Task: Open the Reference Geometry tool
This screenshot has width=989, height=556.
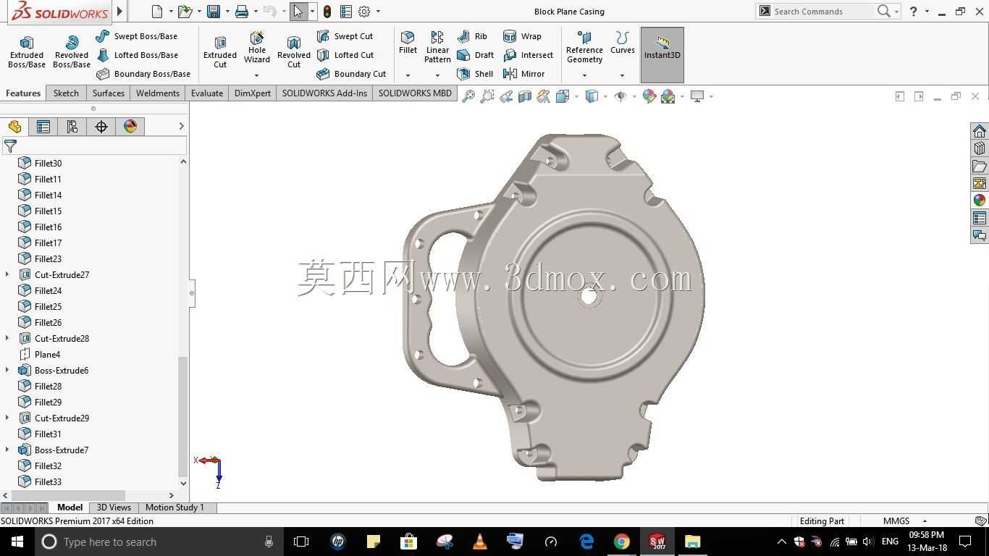Action: pos(584,48)
